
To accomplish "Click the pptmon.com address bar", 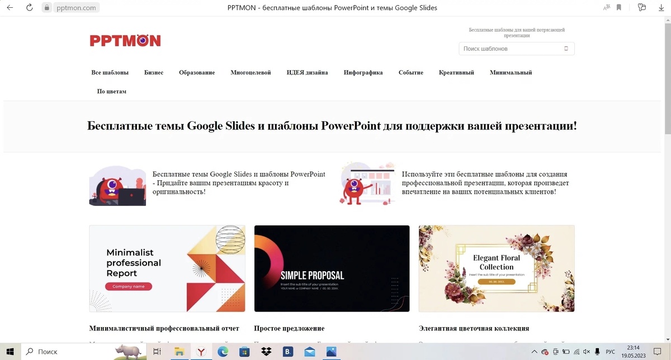I will coord(76,8).
